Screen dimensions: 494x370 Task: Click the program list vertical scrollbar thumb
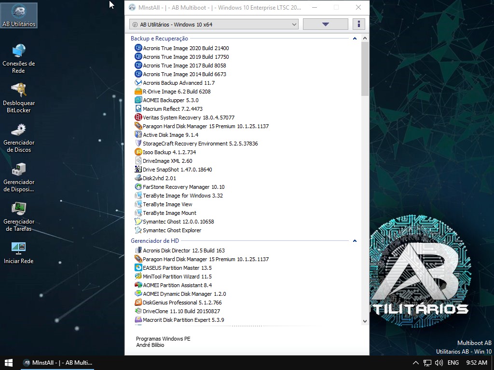pyautogui.click(x=365, y=68)
